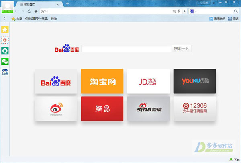Click the user avatar profile picture
Image resolution: width=241 pixels, height=163 pixels.
coord(7,6)
